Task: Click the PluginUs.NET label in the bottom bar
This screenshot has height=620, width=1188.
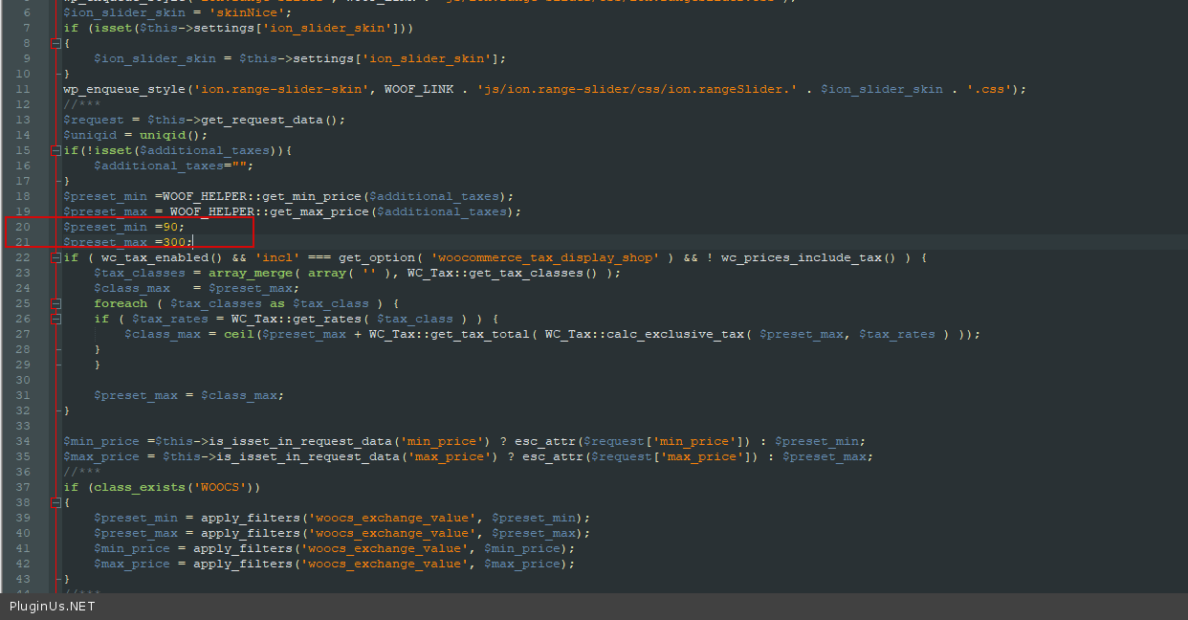Action: point(53,607)
